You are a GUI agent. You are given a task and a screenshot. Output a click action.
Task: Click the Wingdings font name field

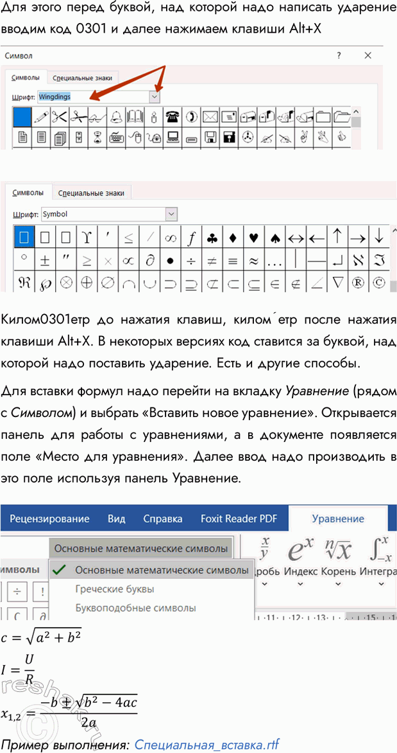(93, 96)
